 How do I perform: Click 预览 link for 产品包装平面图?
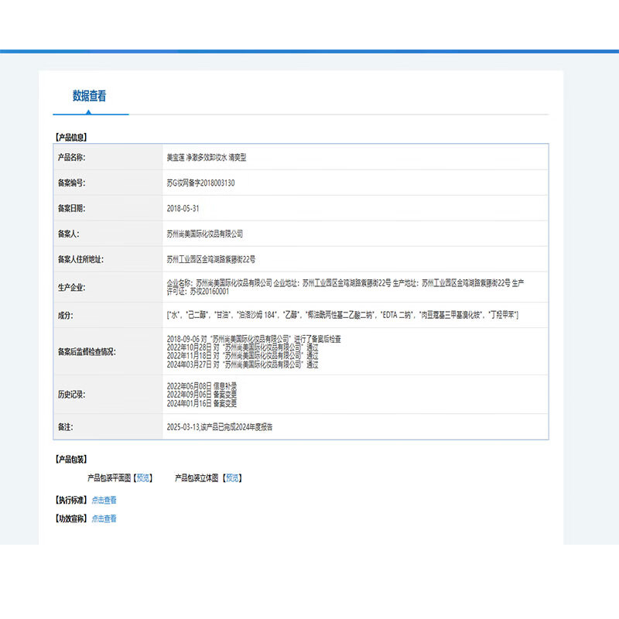point(144,478)
